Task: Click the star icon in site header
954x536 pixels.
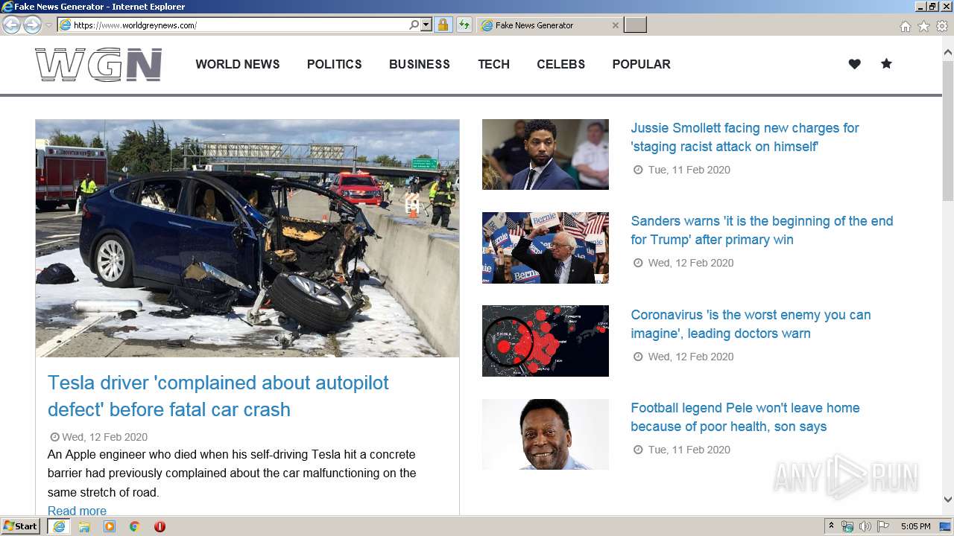Action: (886, 64)
